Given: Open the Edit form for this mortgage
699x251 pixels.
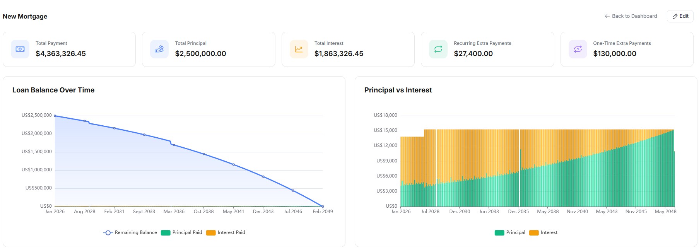Looking at the screenshot, I should [x=680, y=16].
